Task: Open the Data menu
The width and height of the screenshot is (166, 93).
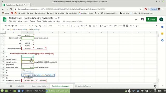Action: point(39,21)
